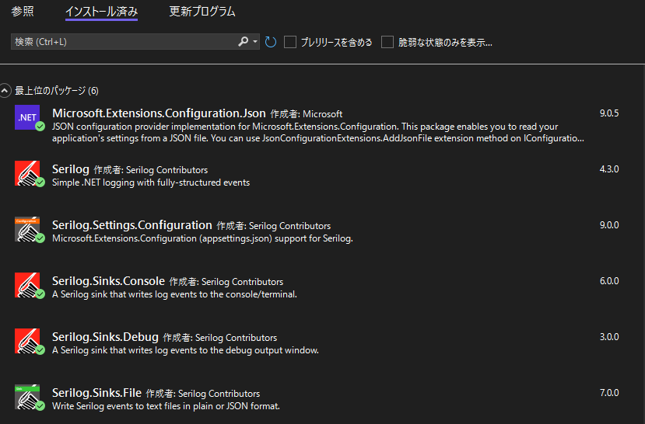Click the Serilog.Settings.Configuration package icon
This screenshot has height=424, width=645.
tap(27, 229)
